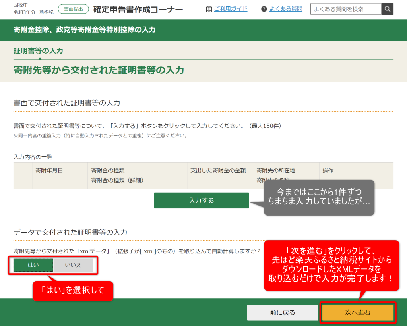The image size is (407, 326).
Task: Click the 確定申告書作成コーナー site title
Action: (x=138, y=9)
